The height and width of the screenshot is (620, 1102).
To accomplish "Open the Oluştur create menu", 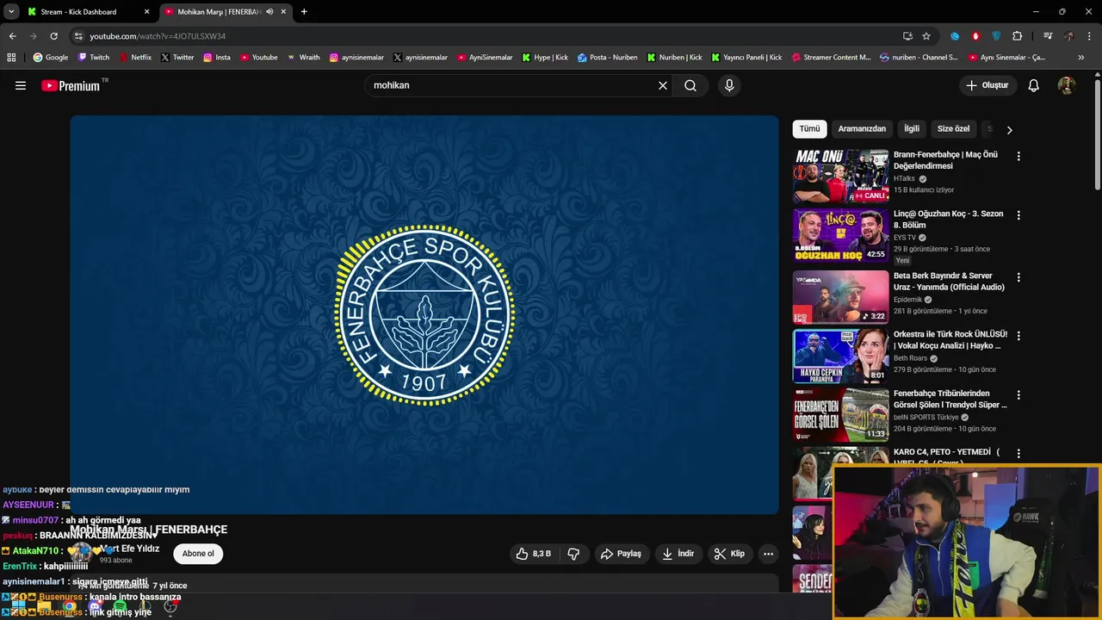I will click(987, 85).
